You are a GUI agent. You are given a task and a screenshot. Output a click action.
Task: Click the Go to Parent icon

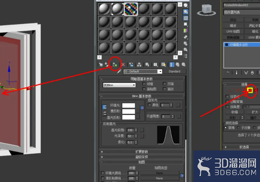click(178, 65)
